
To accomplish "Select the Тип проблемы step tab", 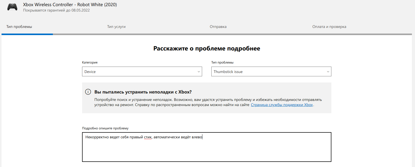I will tap(19, 27).
